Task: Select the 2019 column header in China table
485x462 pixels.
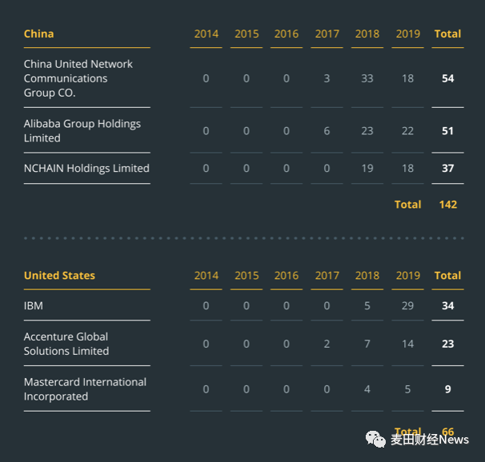Action: 407,34
